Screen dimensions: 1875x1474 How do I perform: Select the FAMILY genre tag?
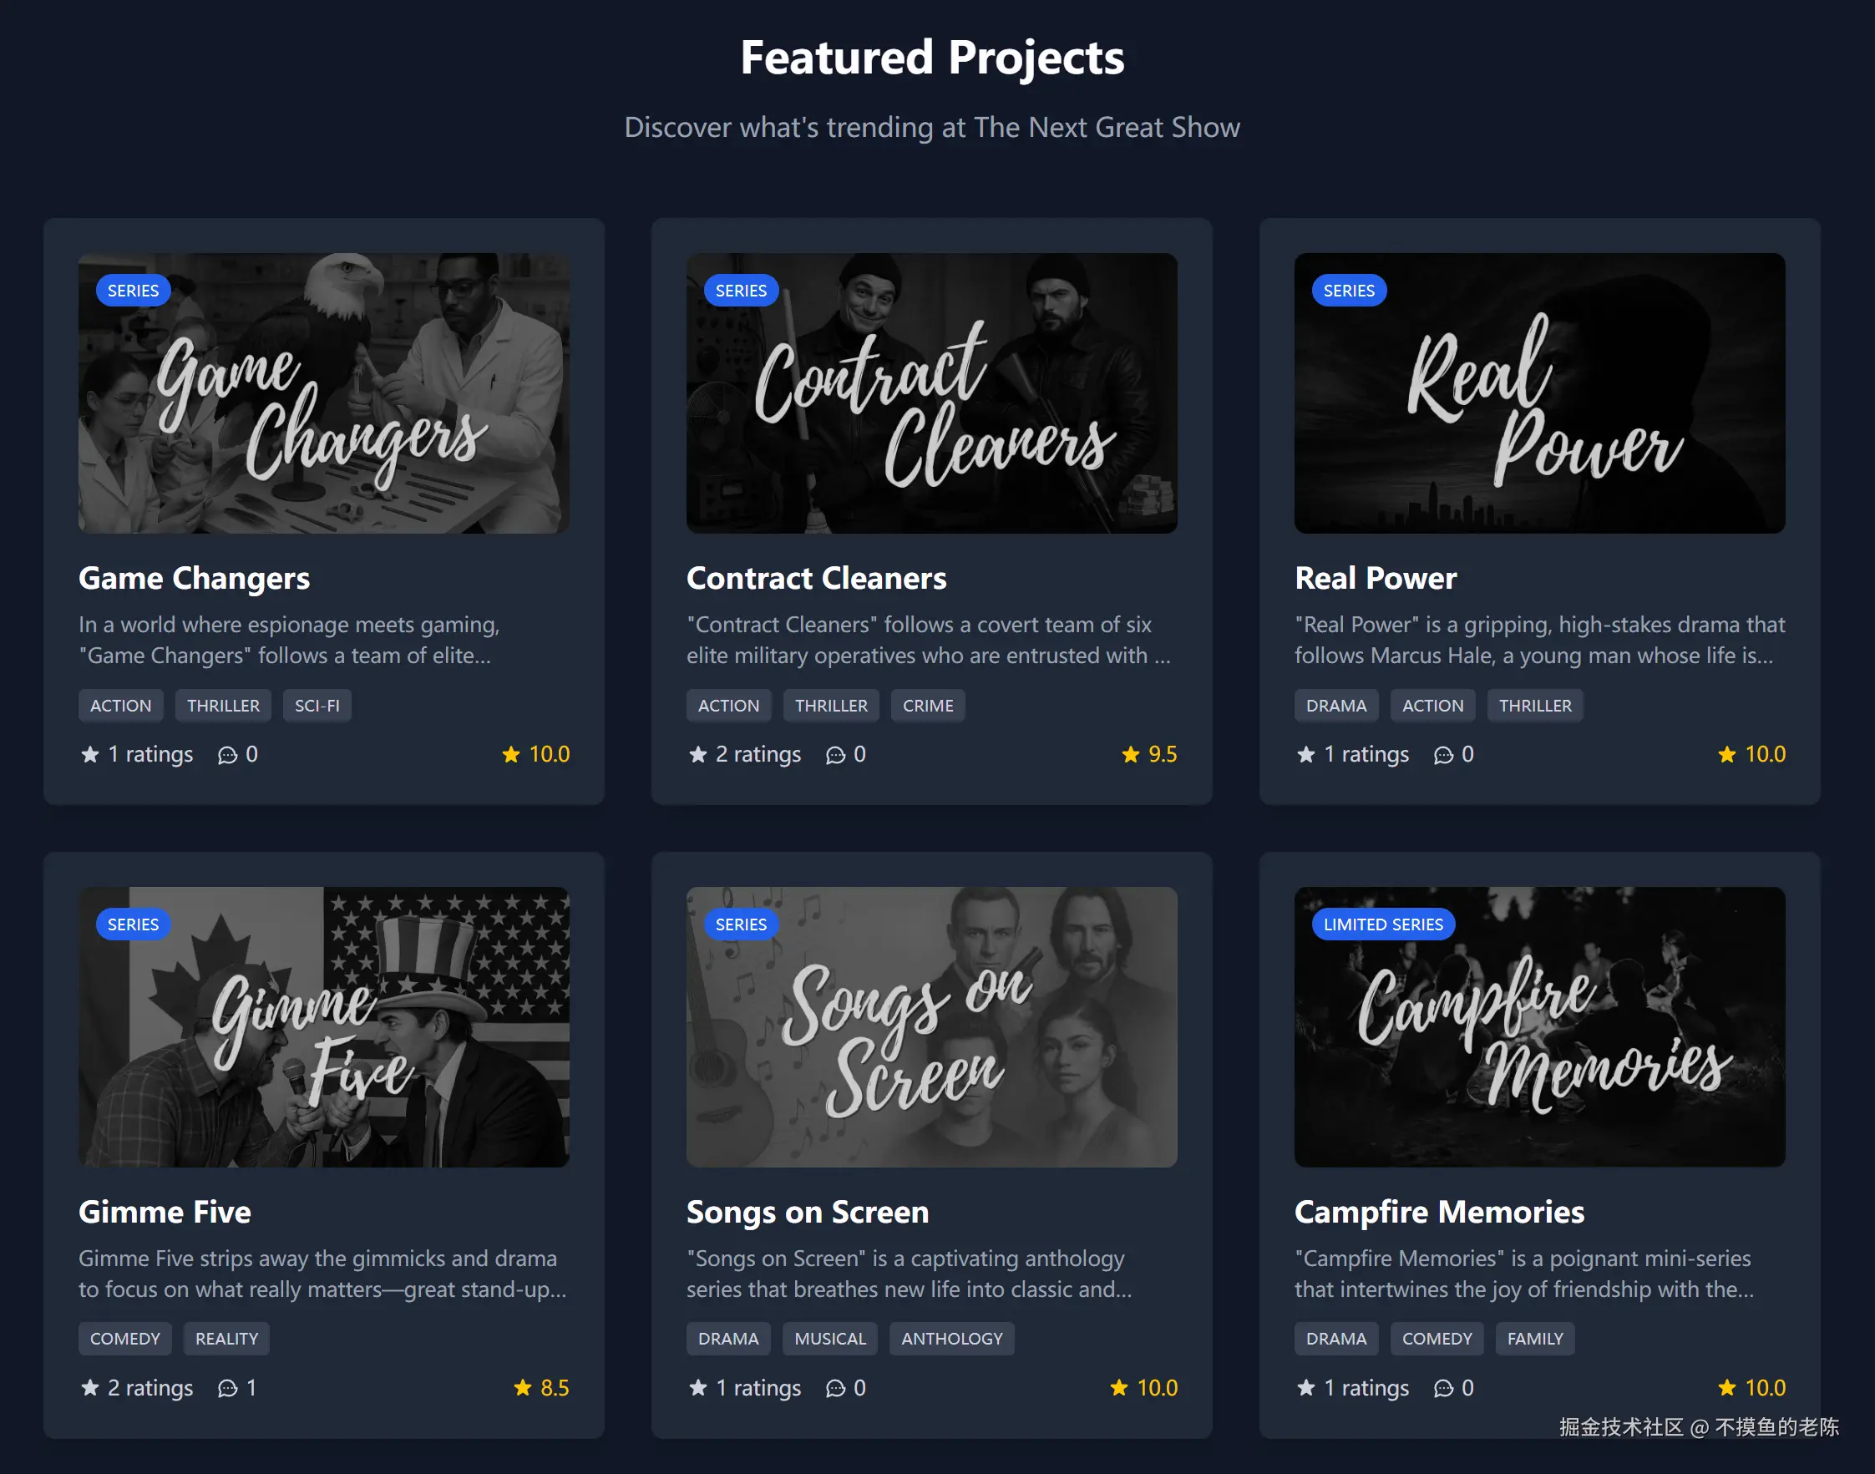(1535, 1340)
